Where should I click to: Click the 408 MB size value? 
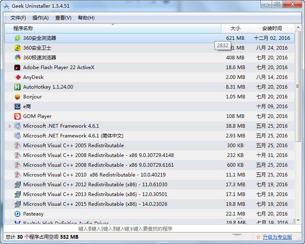235,58
